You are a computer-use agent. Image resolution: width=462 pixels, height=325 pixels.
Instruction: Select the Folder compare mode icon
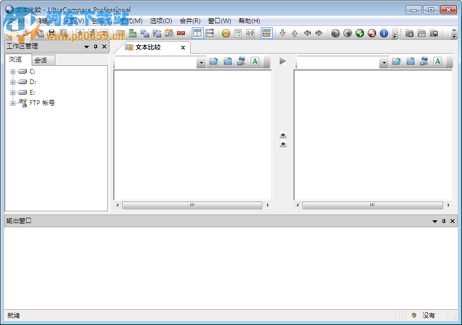(x=145, y=33)
